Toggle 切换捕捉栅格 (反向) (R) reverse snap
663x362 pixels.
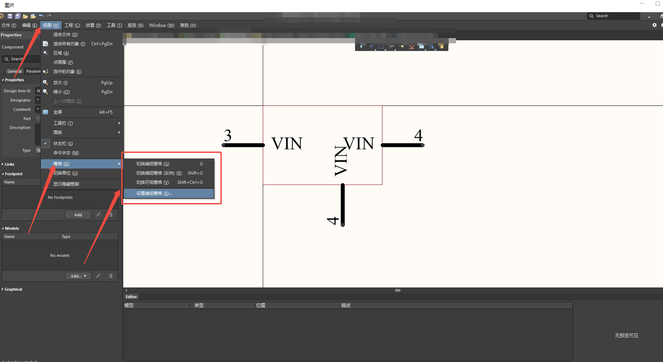(x=169, y=173)
